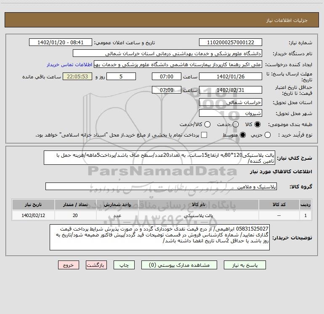Choose the کالا/خدمت radio option
Screen dimensions: 324x314
click(207, 124)
